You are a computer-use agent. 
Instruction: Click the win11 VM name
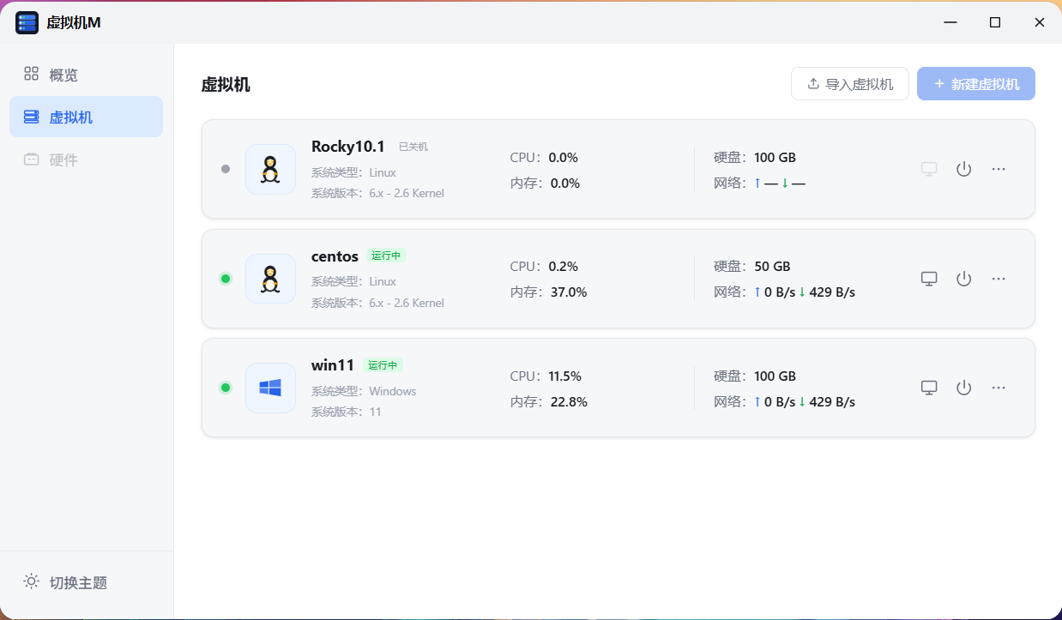333,365
